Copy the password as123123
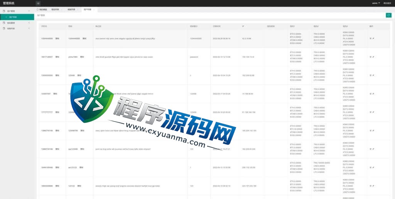This screenshot has height=199, width=395. (x=81, y=167)
